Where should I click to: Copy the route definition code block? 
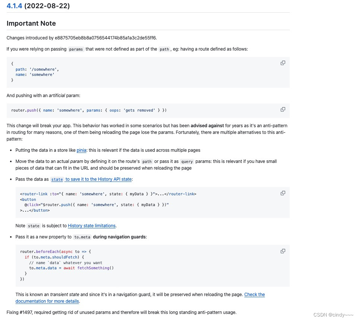[283, 63]
